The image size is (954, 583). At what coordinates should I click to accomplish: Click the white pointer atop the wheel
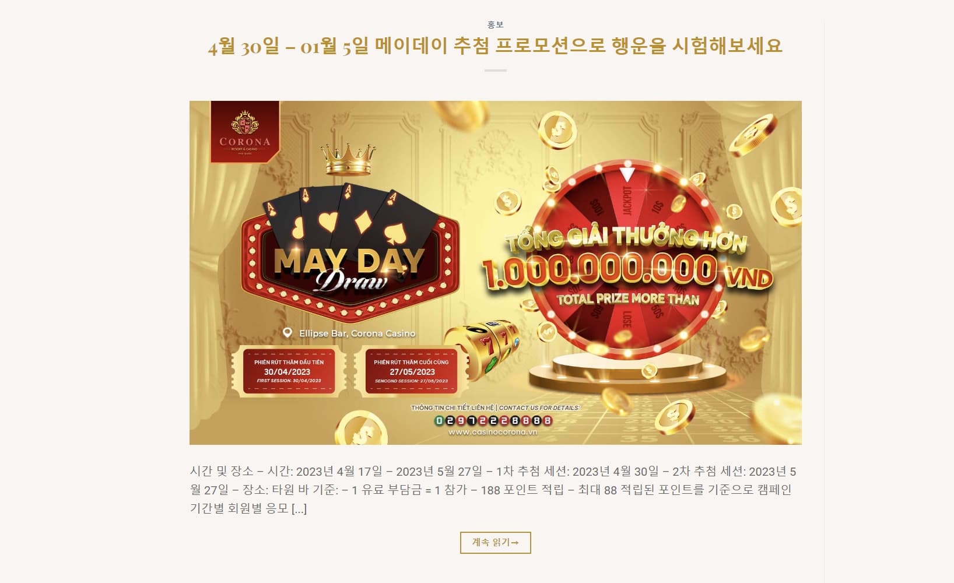[627, 174]
